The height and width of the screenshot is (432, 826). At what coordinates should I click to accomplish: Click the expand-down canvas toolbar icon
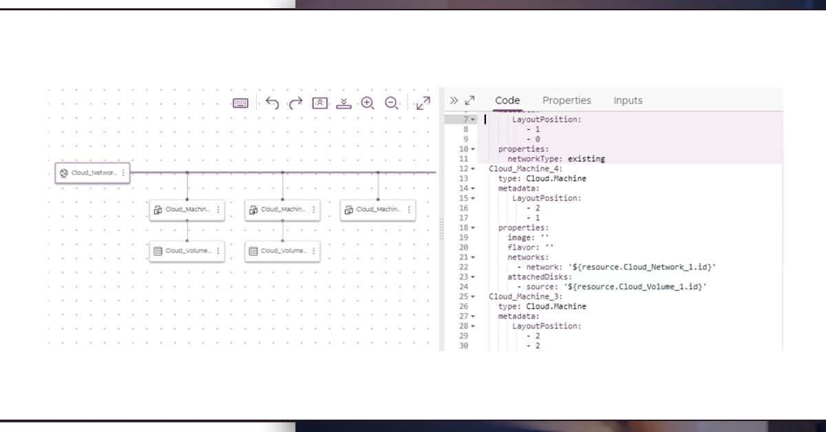[344, 103]
